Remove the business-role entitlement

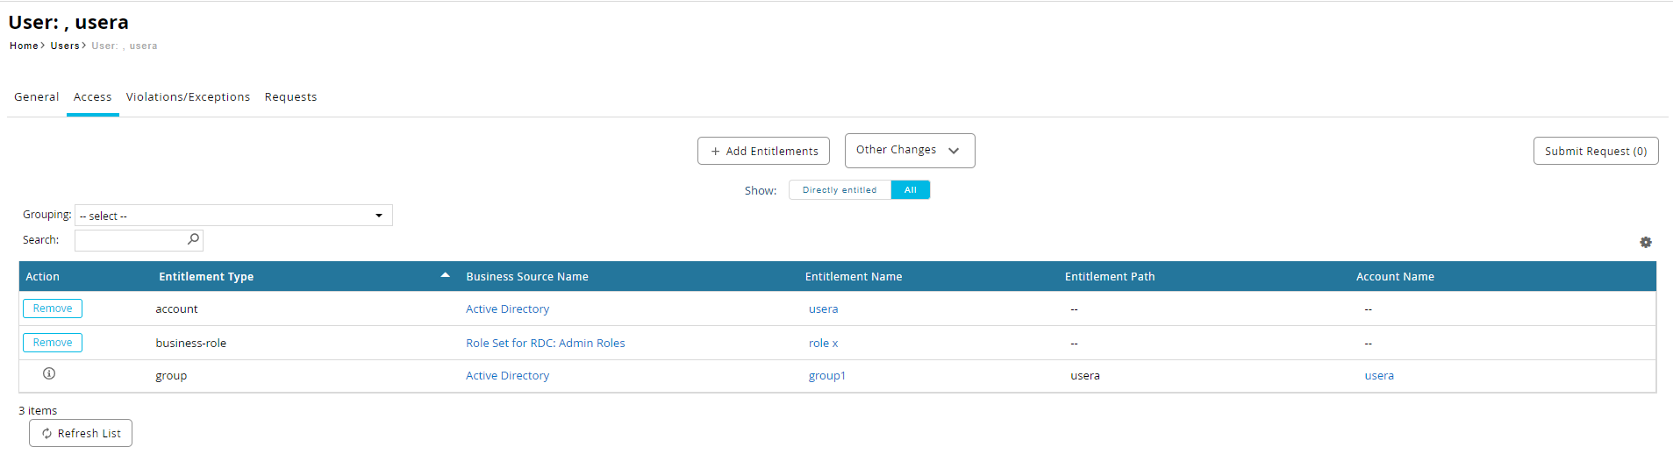(x=53, y=343)
